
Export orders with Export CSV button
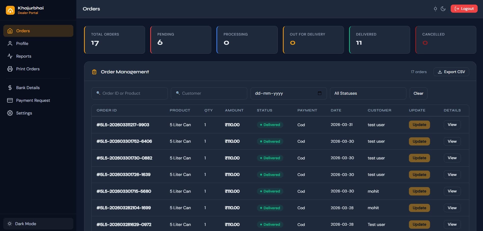coord(451,72)
